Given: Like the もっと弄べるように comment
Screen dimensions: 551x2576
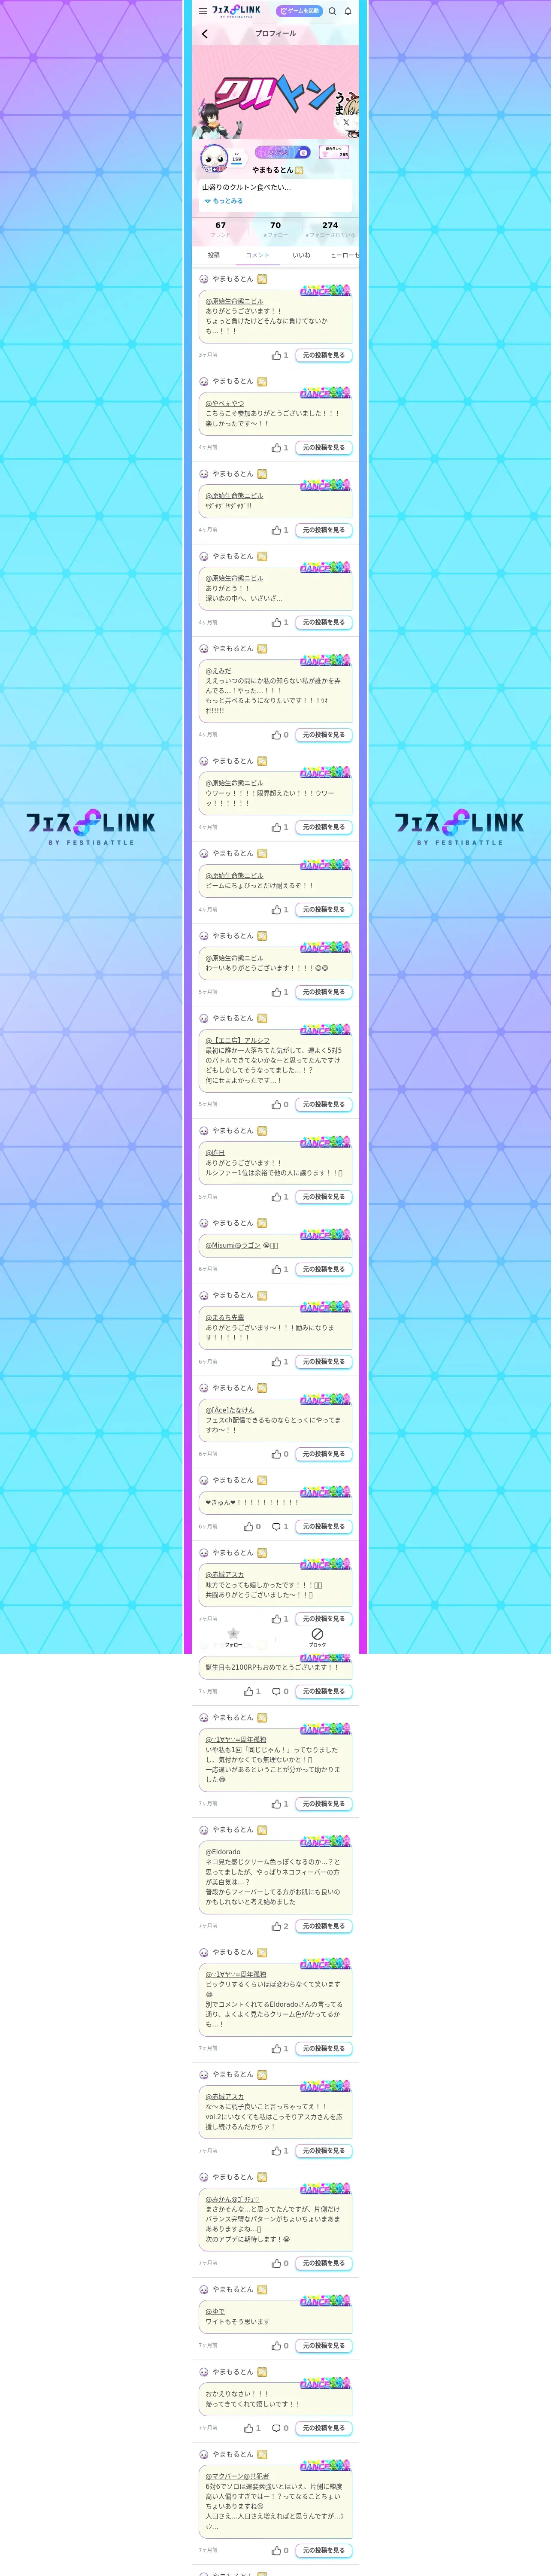Looking at the screenshot, I should click(276, 735).
